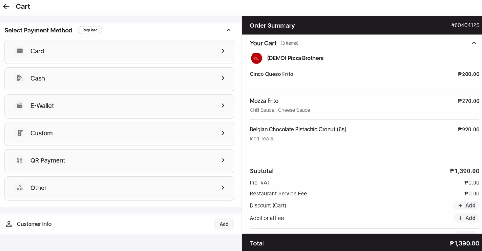The width and height of the screenshot is (482, 251).
Task: Click the cash bills icon
Action: [19, 78]
